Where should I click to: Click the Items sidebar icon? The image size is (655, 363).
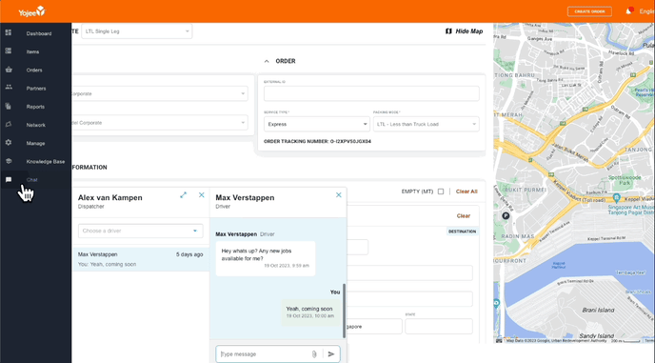pos(9,51)
